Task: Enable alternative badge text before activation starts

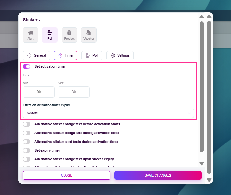Action: pyautogui.click(x=27, y=124)
